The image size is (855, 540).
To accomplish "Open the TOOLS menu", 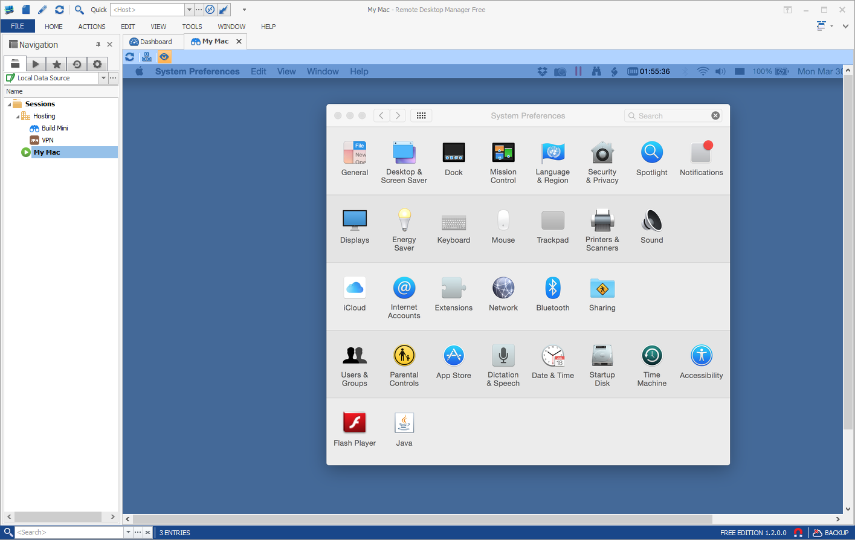I will (x=192, y=27).
